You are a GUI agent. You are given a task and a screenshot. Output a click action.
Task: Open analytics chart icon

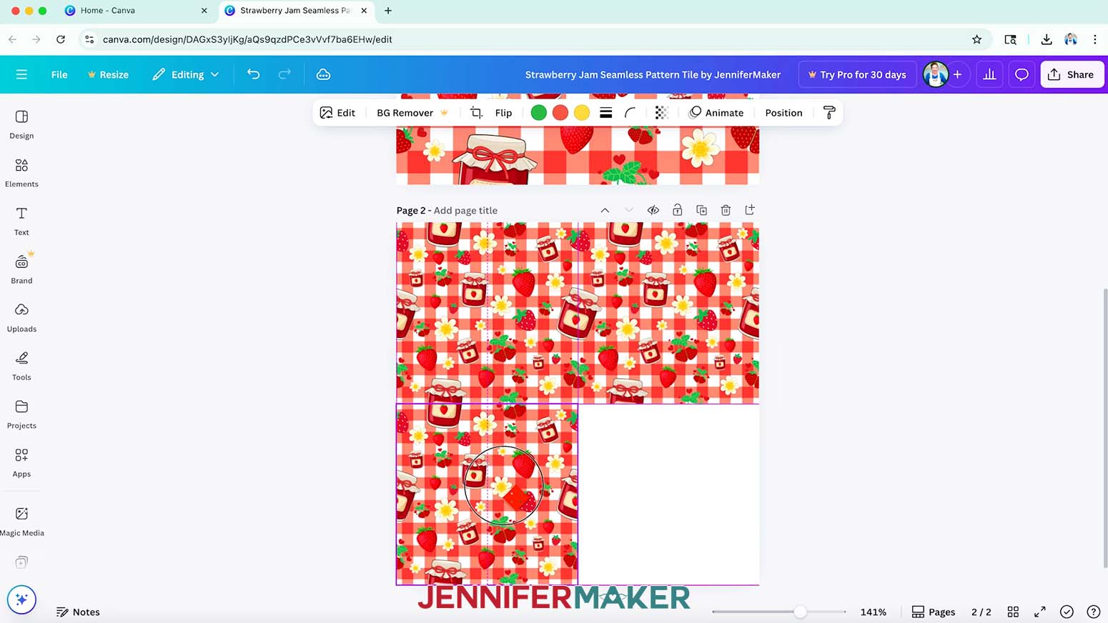(989, 74)
